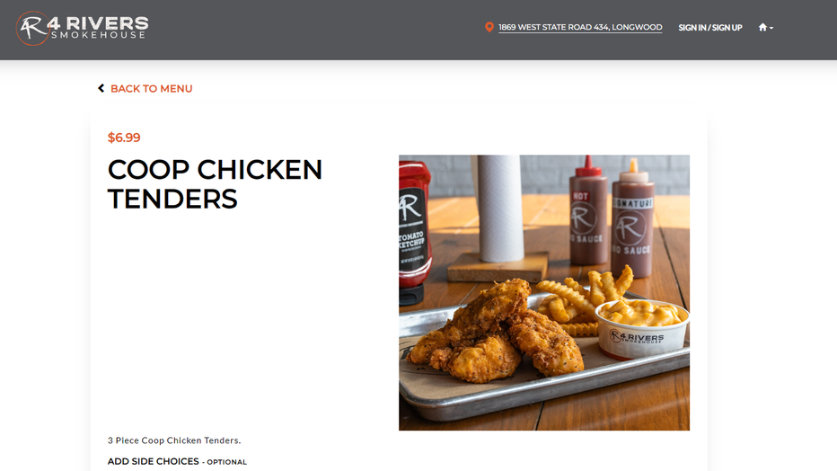Click the mac and cheese cup in the photo
Image resolution: width=837 pixels, height=471 pixels.
642,328
